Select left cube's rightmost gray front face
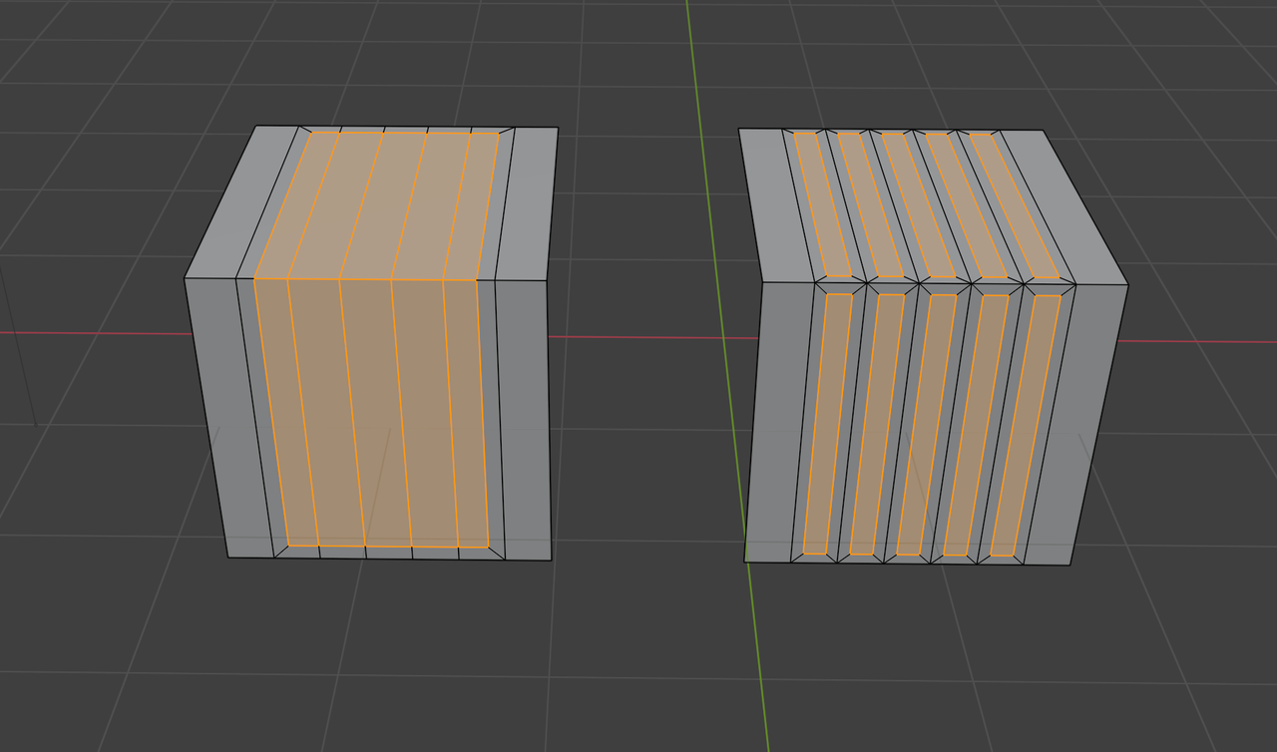Screen dimensions: 1277x752 click(524, 420)
